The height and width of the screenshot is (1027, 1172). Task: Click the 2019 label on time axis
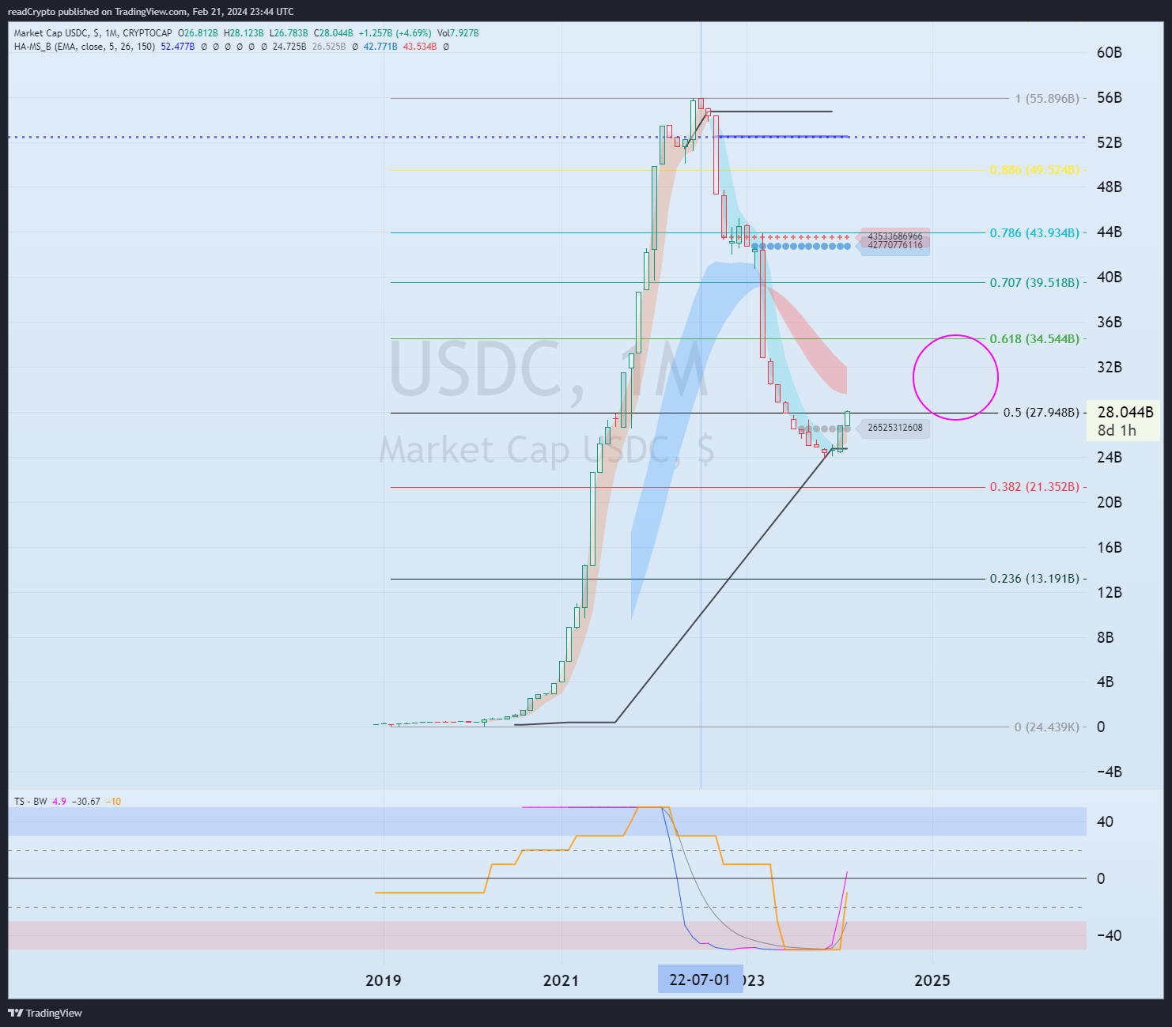coord(383,980)
